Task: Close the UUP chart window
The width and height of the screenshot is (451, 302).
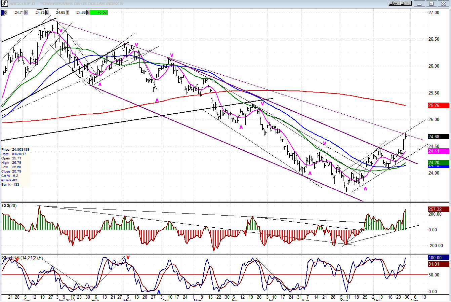Action: (444, 4)
